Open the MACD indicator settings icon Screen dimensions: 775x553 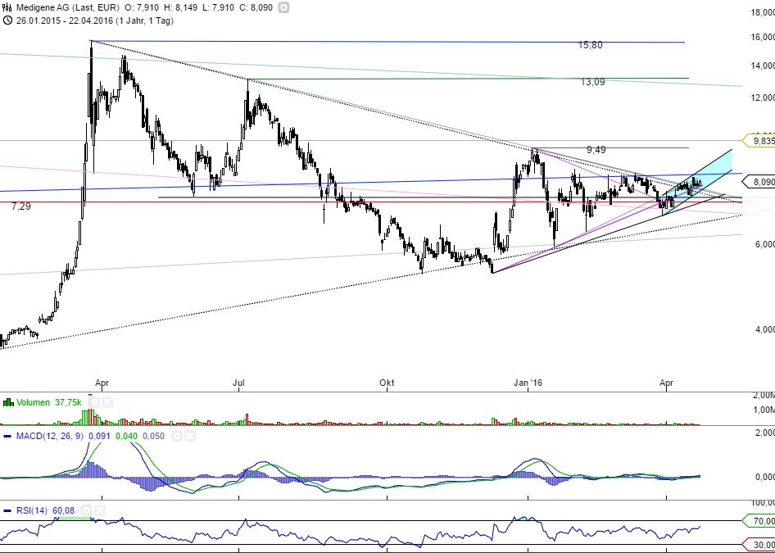click(177, 437)
